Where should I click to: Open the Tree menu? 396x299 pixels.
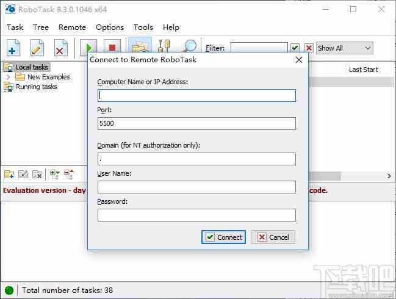[41, 27]
